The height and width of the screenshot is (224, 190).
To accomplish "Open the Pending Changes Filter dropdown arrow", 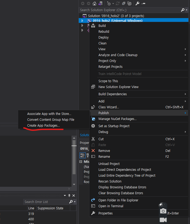I will click(x=113, y=4).
